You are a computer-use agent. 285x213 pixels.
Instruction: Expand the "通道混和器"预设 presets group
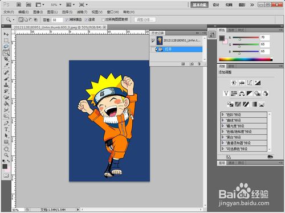click(223, 143)
